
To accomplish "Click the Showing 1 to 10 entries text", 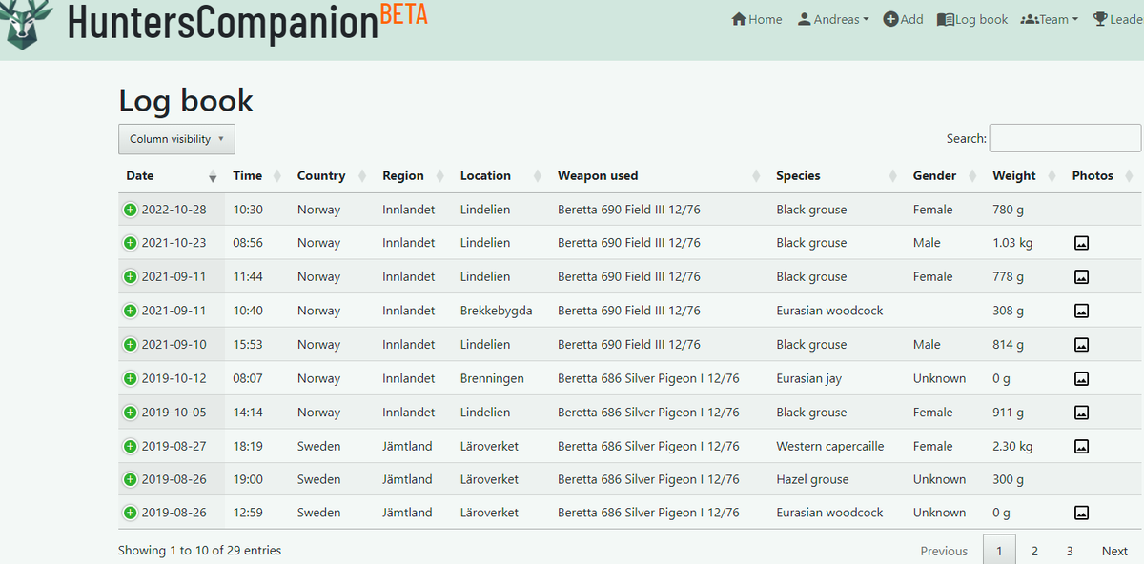I will pyautogui.click(x=199, y=550).
